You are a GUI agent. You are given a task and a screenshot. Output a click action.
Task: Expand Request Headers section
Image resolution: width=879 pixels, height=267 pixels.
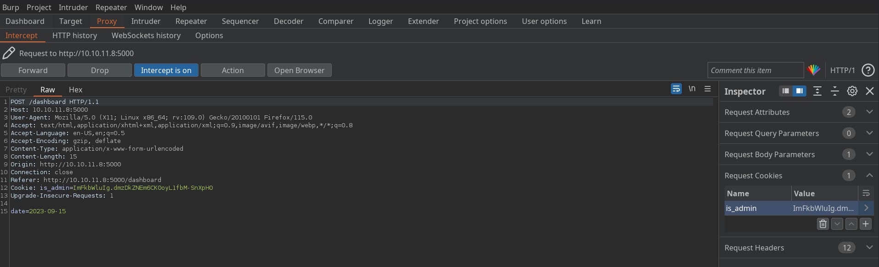pyautogui.click(x=869, y=247)
